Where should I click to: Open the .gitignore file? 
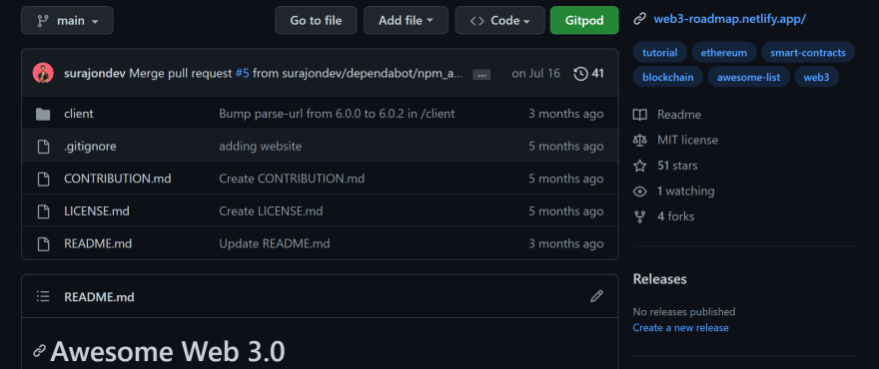click(90, 147)
